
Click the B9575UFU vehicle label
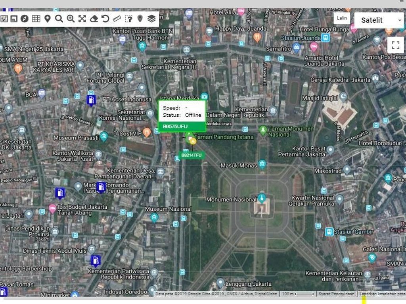point(182,127)
